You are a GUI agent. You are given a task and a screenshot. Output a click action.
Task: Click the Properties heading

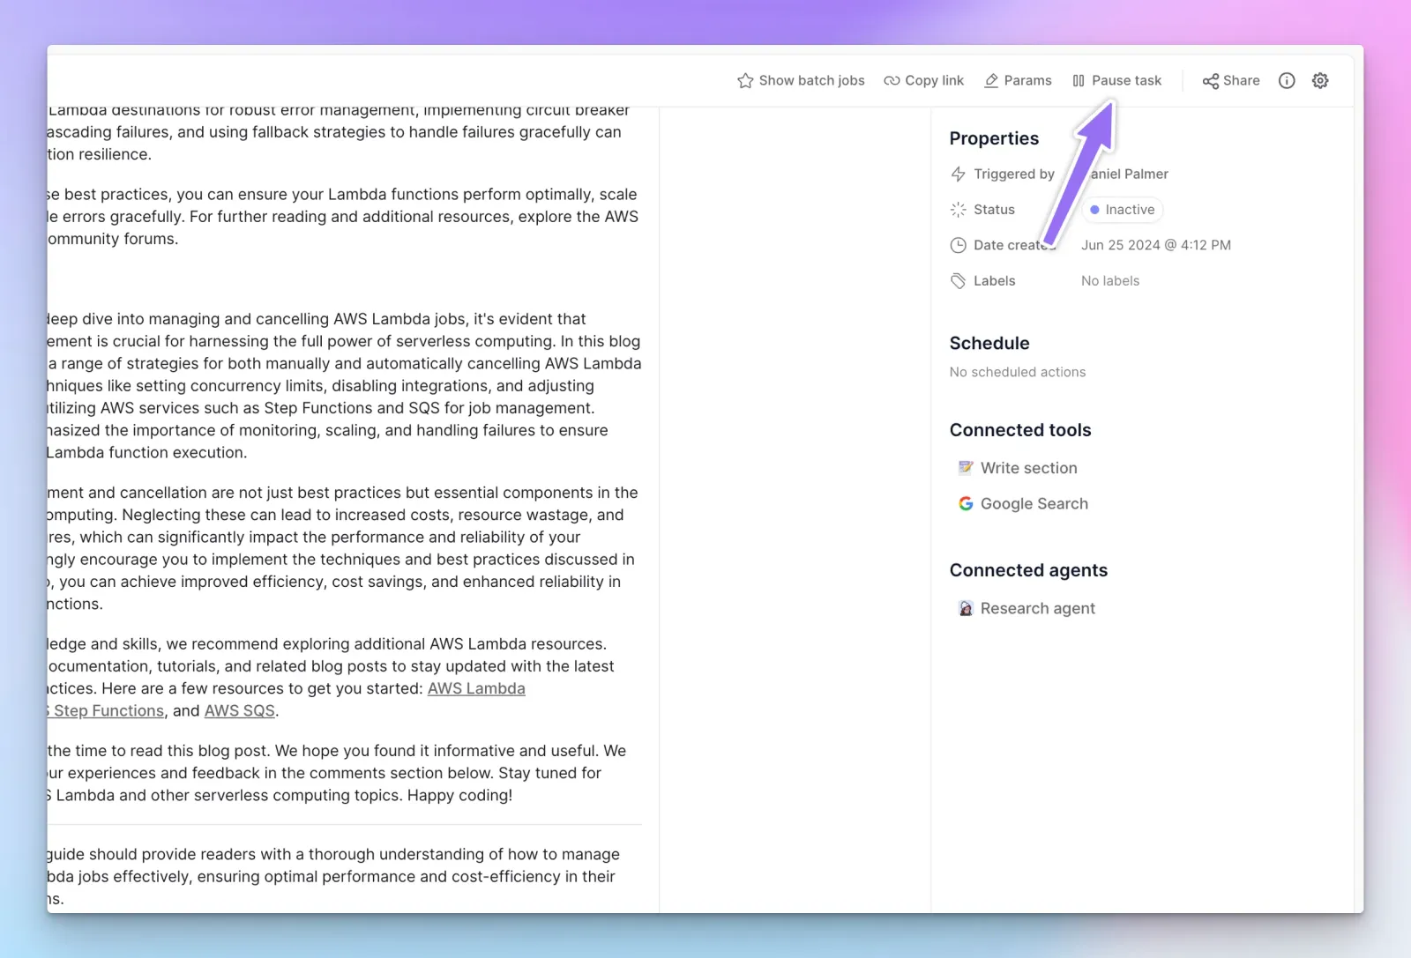coord(994,138)
